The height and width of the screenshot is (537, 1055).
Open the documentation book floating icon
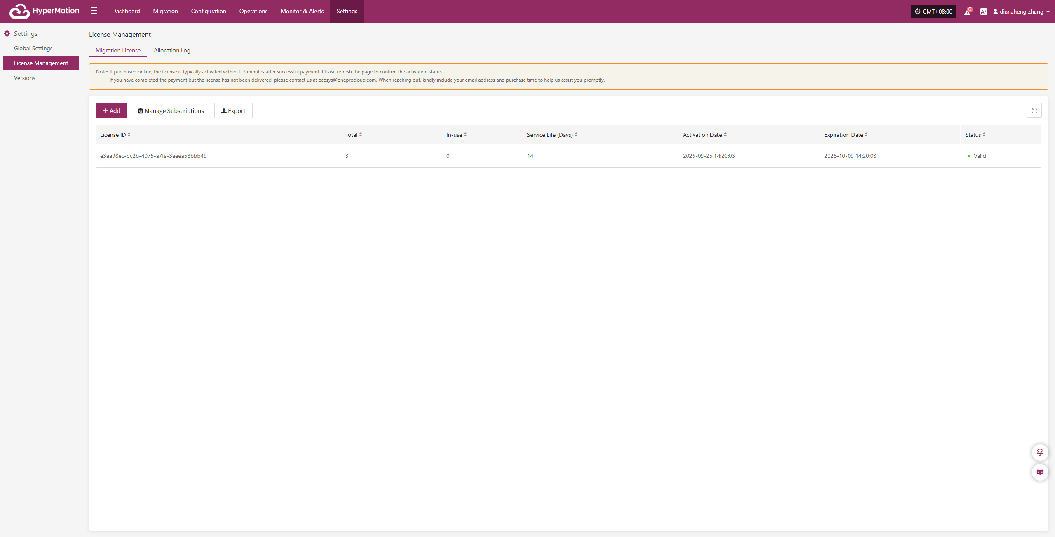coord(1040,472)
